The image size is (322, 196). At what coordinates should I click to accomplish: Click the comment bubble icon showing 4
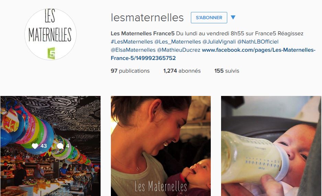click(x=60, y=146)
